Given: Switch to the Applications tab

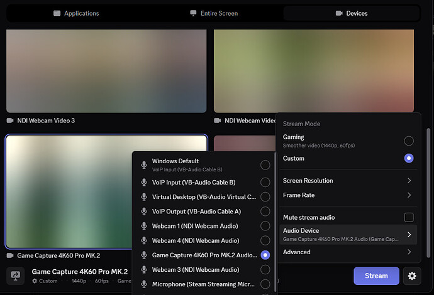Looking at the screenshot, I should click(76, 13).
